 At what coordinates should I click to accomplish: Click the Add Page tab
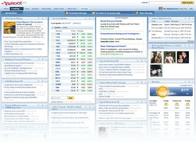[84, 9]
